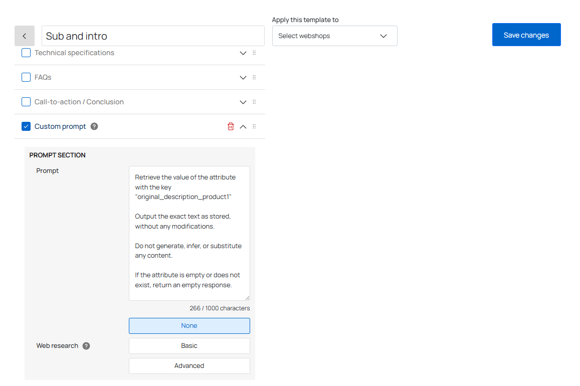
Task: Click drag handle on the FAQs row
Action: [x=254, y=77]
